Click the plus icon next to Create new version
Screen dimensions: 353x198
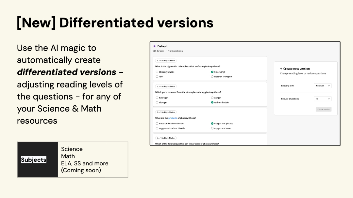pos(281,69)
